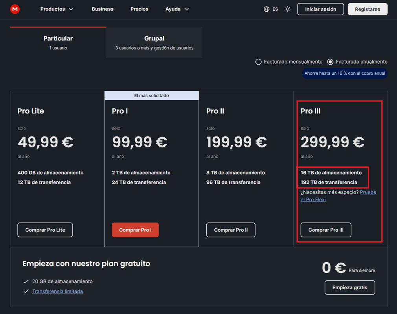
Task: Expand the Ayuda dropdown chevron
Action: point(187,9)
